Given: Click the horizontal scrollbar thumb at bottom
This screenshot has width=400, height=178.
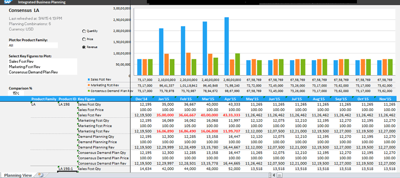Looking at the screenshot, I should click(x=279, y=175).
